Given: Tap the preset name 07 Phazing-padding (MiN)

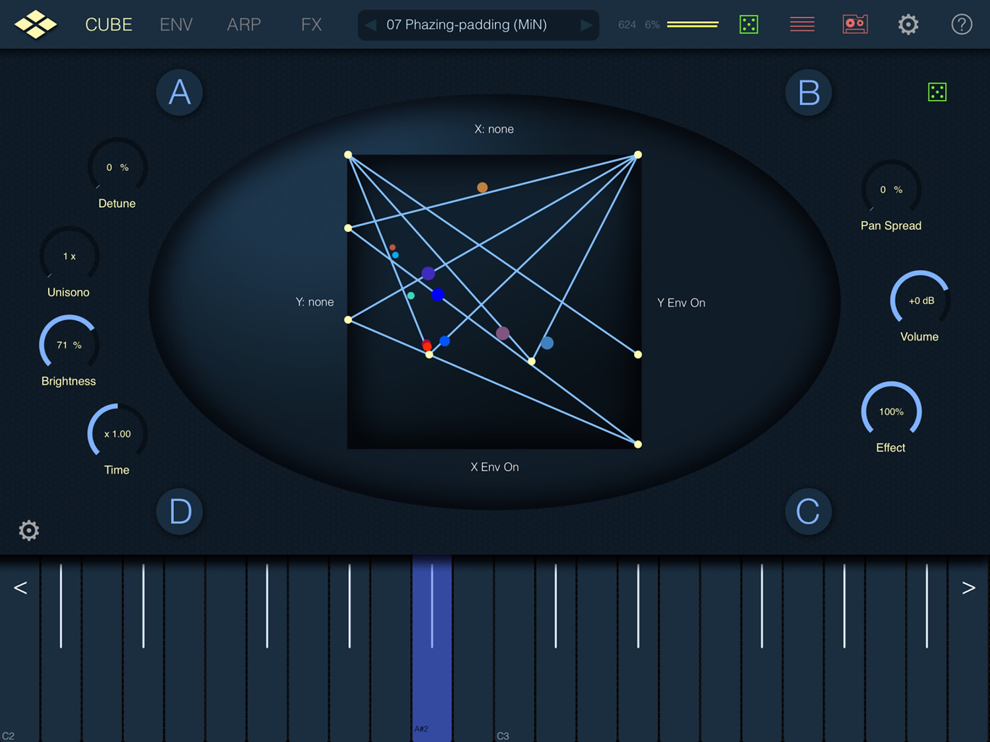Looking at the screenshot, I should click(478, 25).
